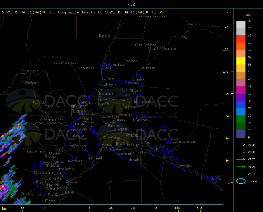Click the green VBCU arrow legend icon
The image size is (263, 212).
point(241,167)
